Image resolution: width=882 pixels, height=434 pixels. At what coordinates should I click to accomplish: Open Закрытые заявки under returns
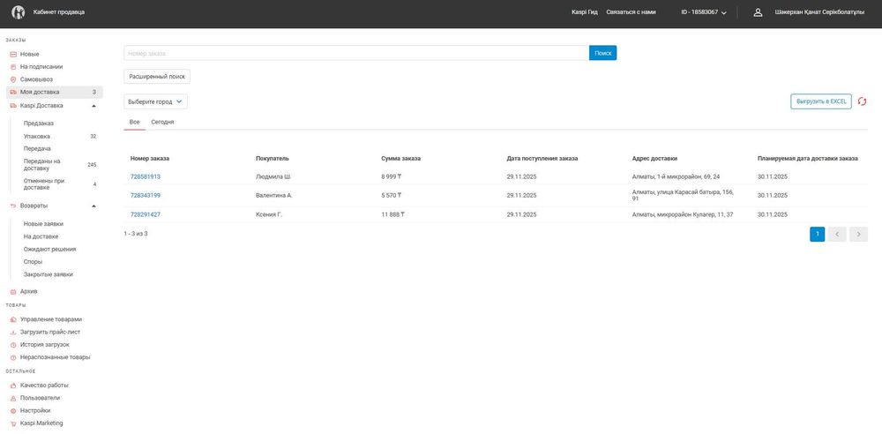pos(49,274)
